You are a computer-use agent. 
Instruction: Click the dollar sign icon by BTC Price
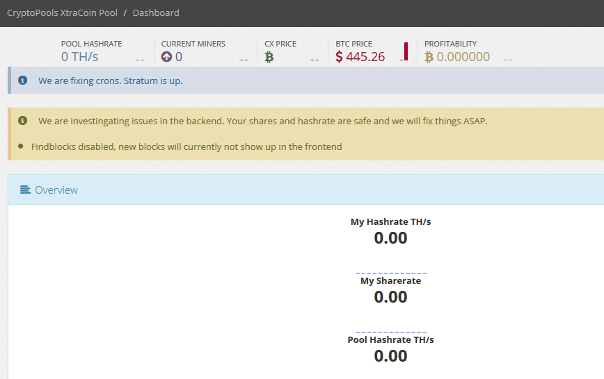tap(339, 57)
